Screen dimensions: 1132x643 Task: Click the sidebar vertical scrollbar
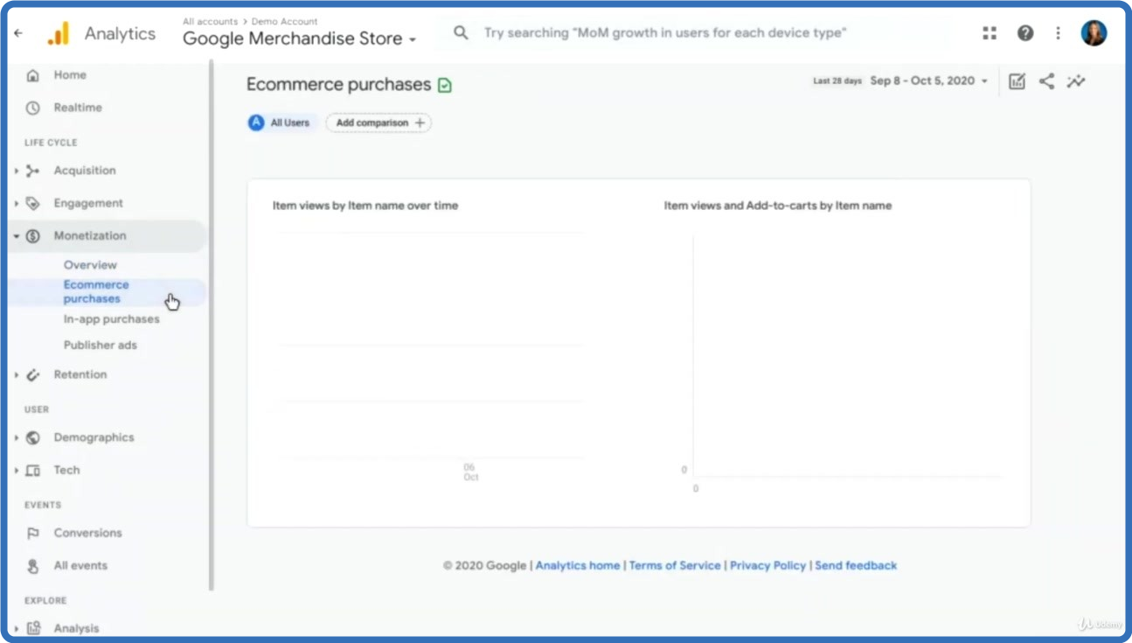[x=212, y=324]
